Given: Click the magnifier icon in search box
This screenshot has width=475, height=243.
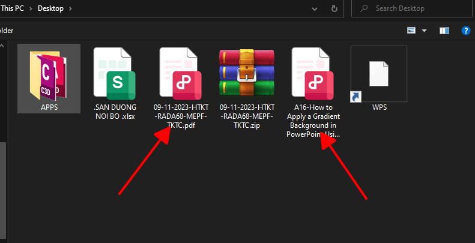Looking at the screenshot, I should (x=364, y=8).
